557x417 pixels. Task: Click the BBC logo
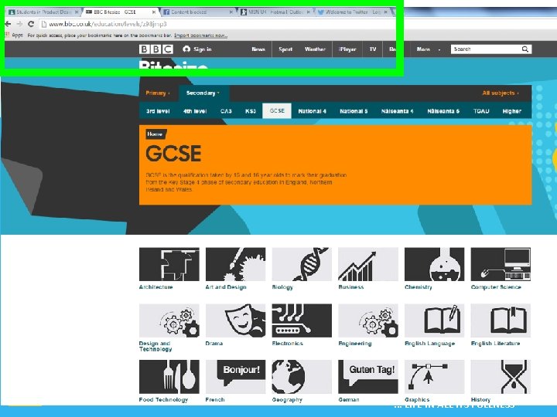pyautogui.click(x=156, y=49)
